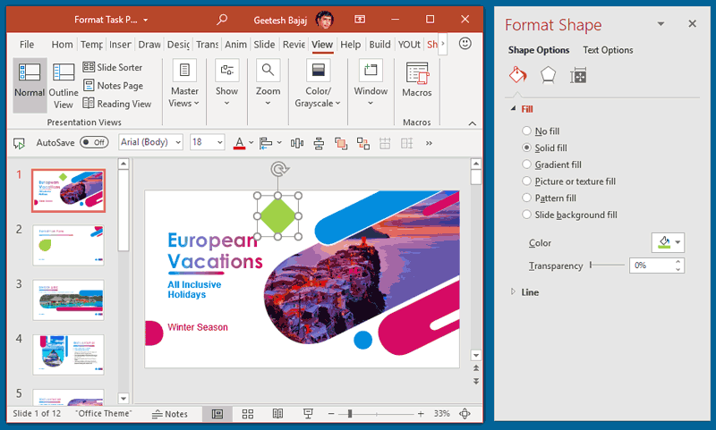Open the Macros button
Viewport: 716px width, 430px height.
coord(416,80)
